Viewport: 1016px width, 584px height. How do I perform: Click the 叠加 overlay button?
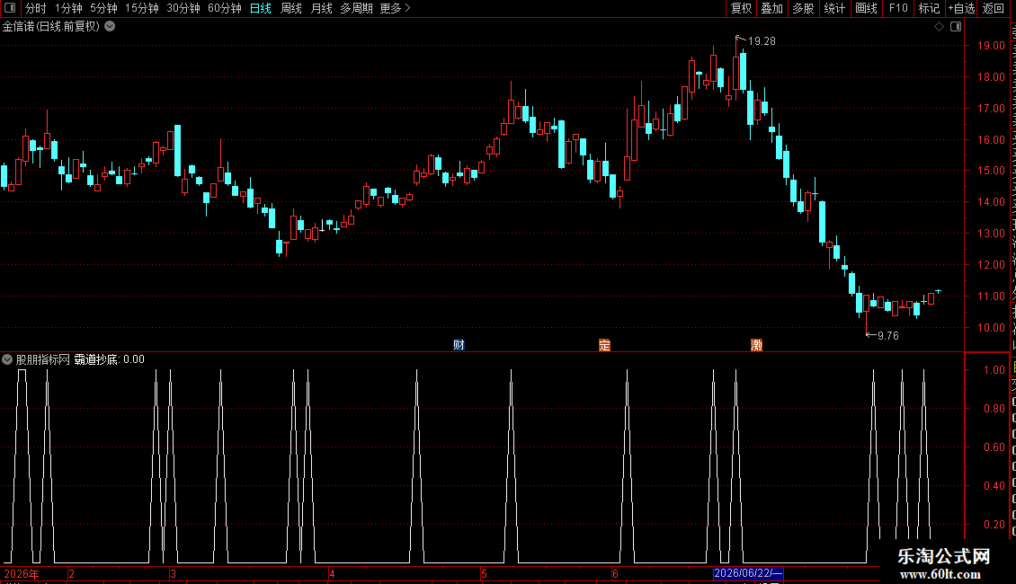(772, 8)
